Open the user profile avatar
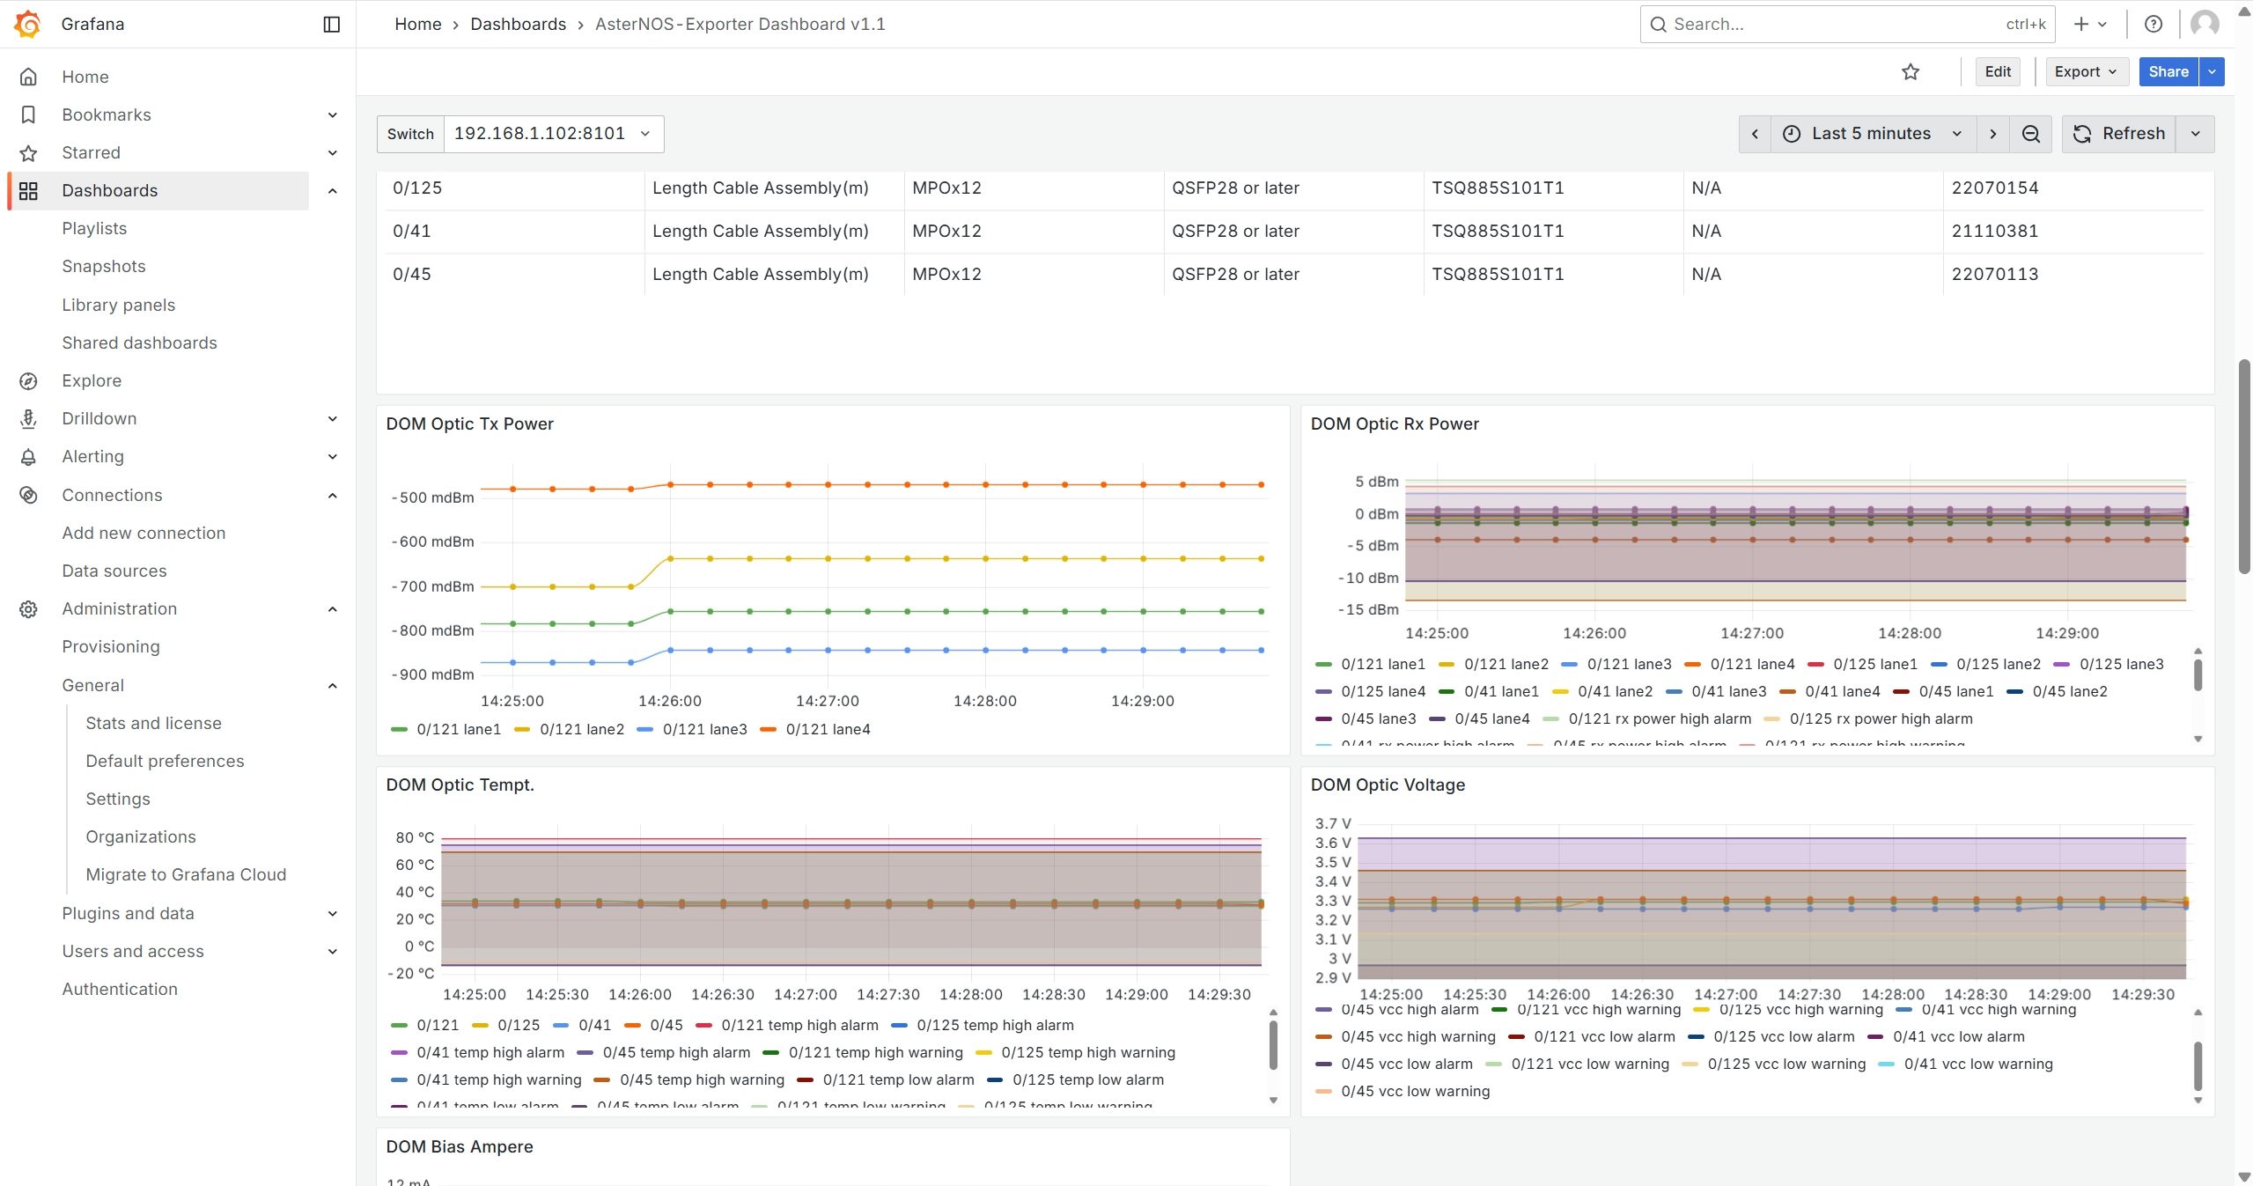Screen dimensions: 2253x1186 [2204, 24]
